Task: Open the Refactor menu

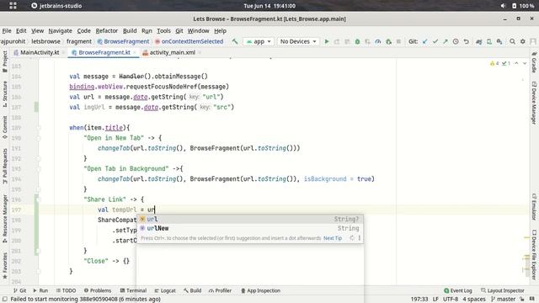Action: (107, 30)
